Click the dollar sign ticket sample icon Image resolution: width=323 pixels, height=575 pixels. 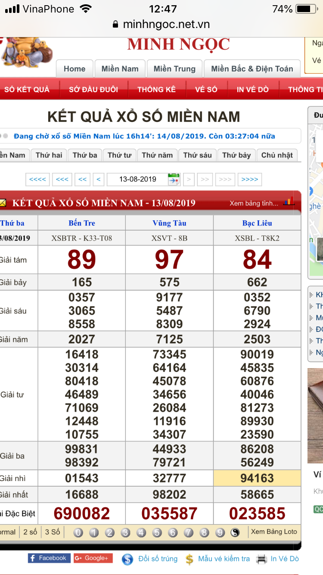coord(189,559)
